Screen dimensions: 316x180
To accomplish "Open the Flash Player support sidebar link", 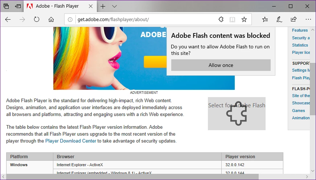I will (301, 78).
